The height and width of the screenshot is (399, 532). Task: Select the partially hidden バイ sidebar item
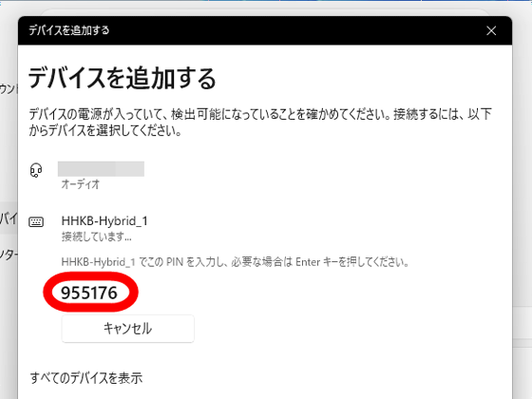[9, 218]
